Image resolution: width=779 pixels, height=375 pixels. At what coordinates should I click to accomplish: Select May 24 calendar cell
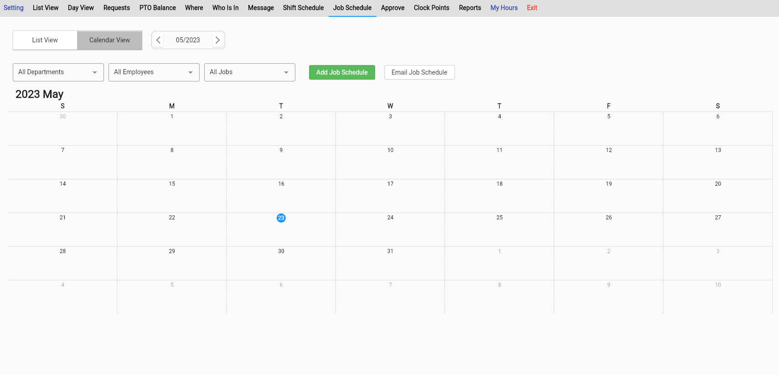(x=390, y=230)
